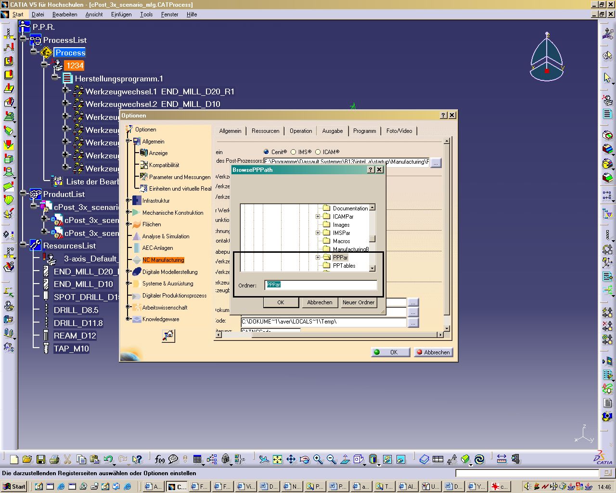Viewport: 616px width, 493px height.
Task: Expand the IMSPar folder node
Action: tap(318, 233)
